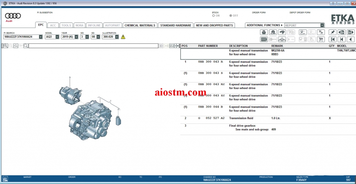Click the Order Form link
The image size is (356, 184).
pyautogui.click(x=259, y=12)
